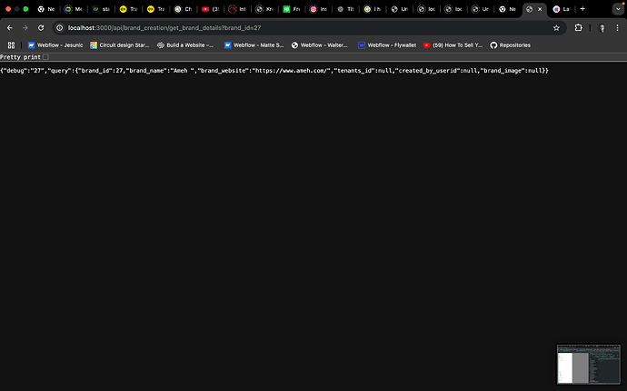Open the Chrome profile avatar
Image resolution: width=627 pixels, height=391 pixels.
click(602, 28)
